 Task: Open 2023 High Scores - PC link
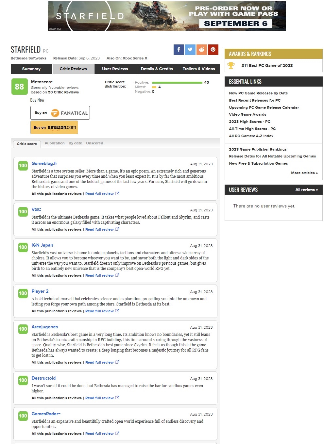pyautogui.click(x=249, y=122)
